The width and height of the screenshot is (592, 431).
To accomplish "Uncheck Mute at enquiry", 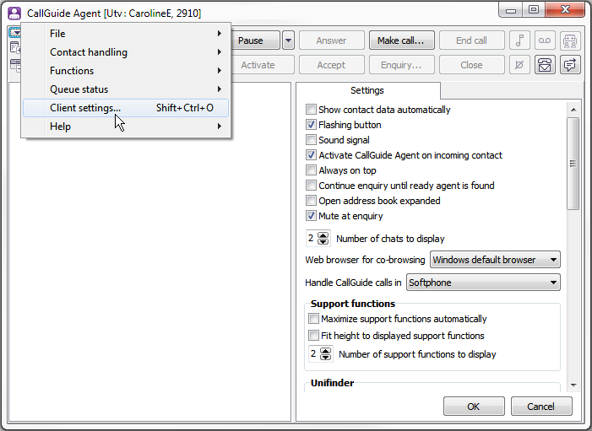I will 311,216.
